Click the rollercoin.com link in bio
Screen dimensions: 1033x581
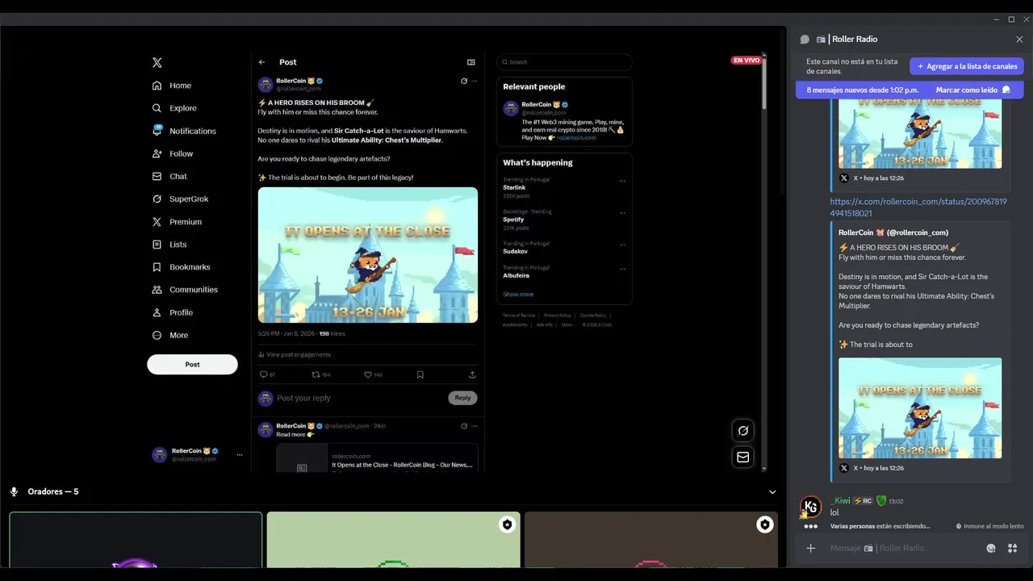coord(576,138)
